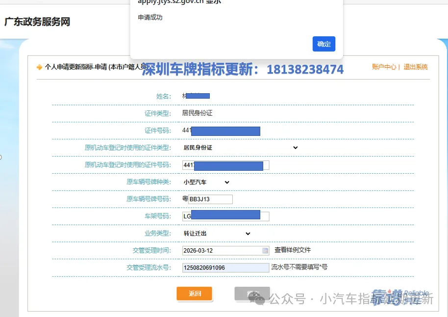This screenshot has width=448, height=317.
Task: Click 退出系统 to log out
Action: pyautogui.click(x=416, y=67)
